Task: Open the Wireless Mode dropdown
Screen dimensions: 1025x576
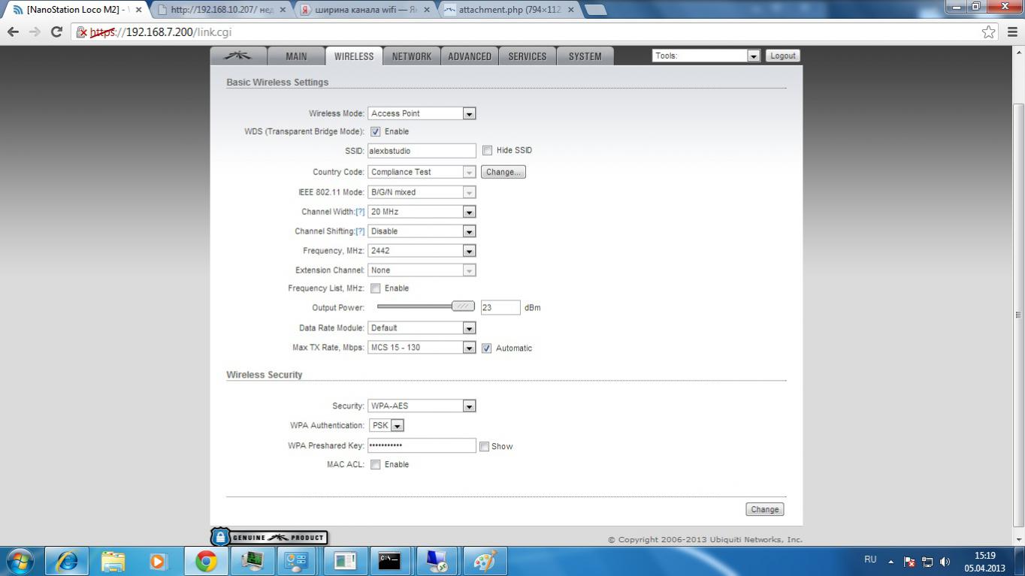Action: coord(422,113)
